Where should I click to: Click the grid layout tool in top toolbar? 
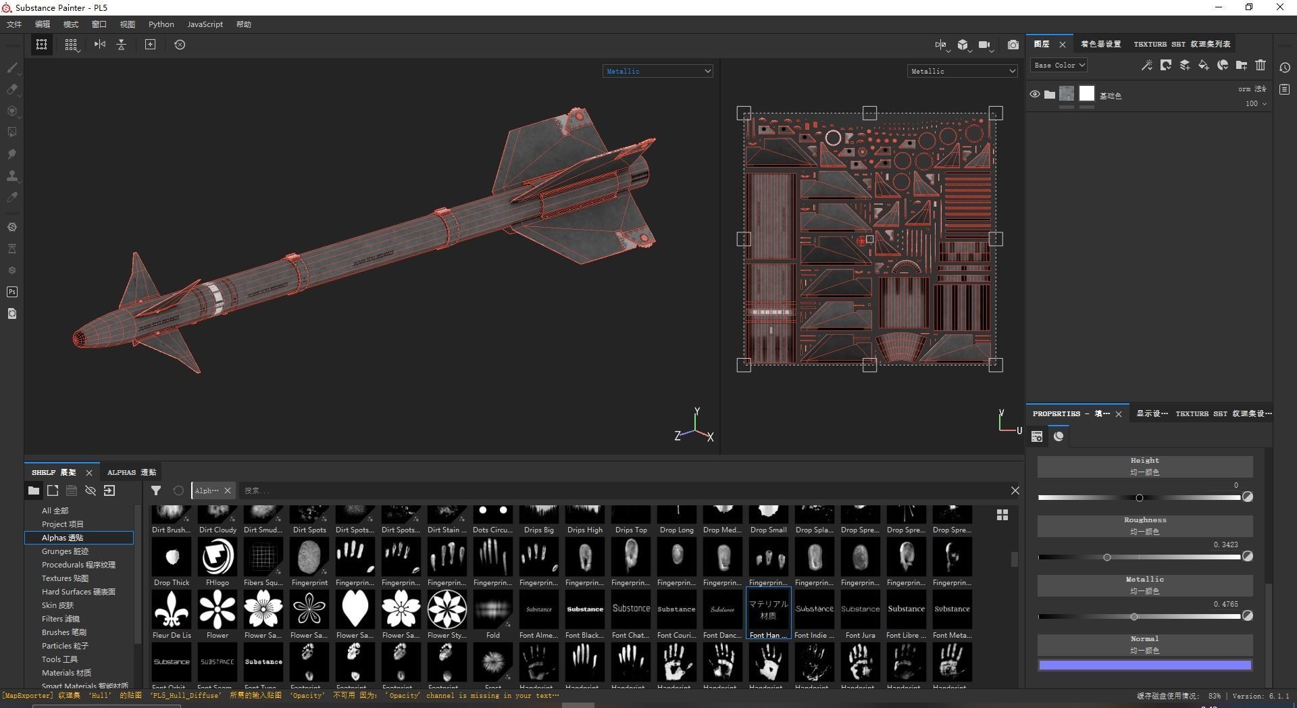pyautogui.click(x=71, y=45)
